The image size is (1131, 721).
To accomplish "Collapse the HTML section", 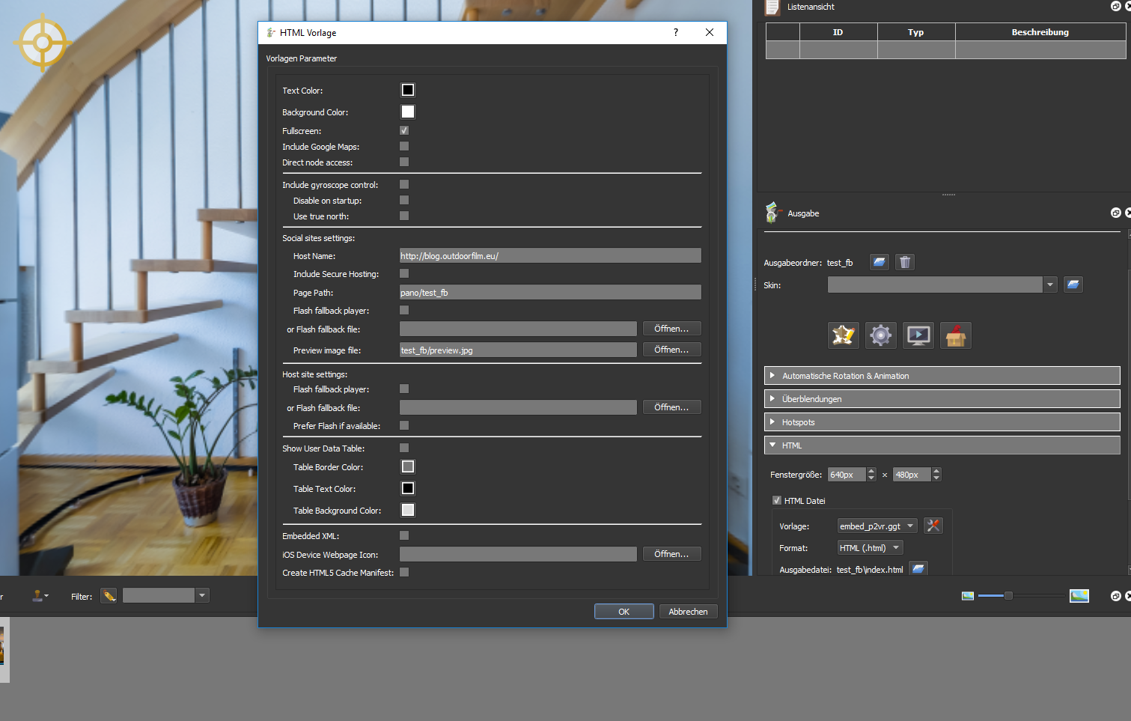I will [942, 445].
